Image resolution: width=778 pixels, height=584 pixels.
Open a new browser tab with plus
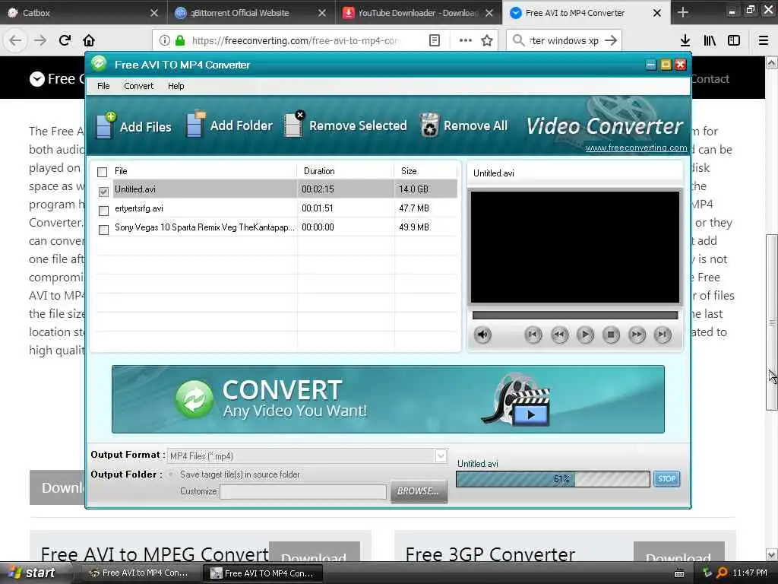(683, 12)
